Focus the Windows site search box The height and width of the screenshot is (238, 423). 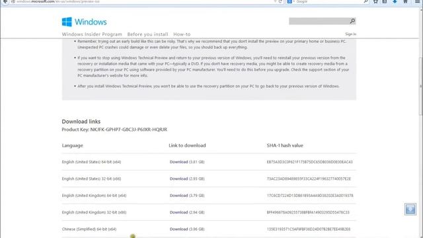click(x=319, y=21)
